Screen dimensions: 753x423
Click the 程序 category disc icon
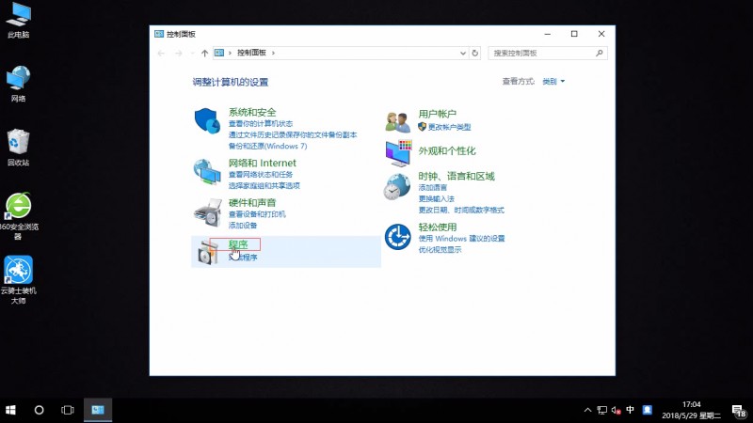207,251
